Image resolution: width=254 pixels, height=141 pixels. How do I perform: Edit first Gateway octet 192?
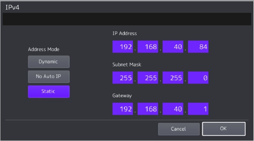point(123,109)
